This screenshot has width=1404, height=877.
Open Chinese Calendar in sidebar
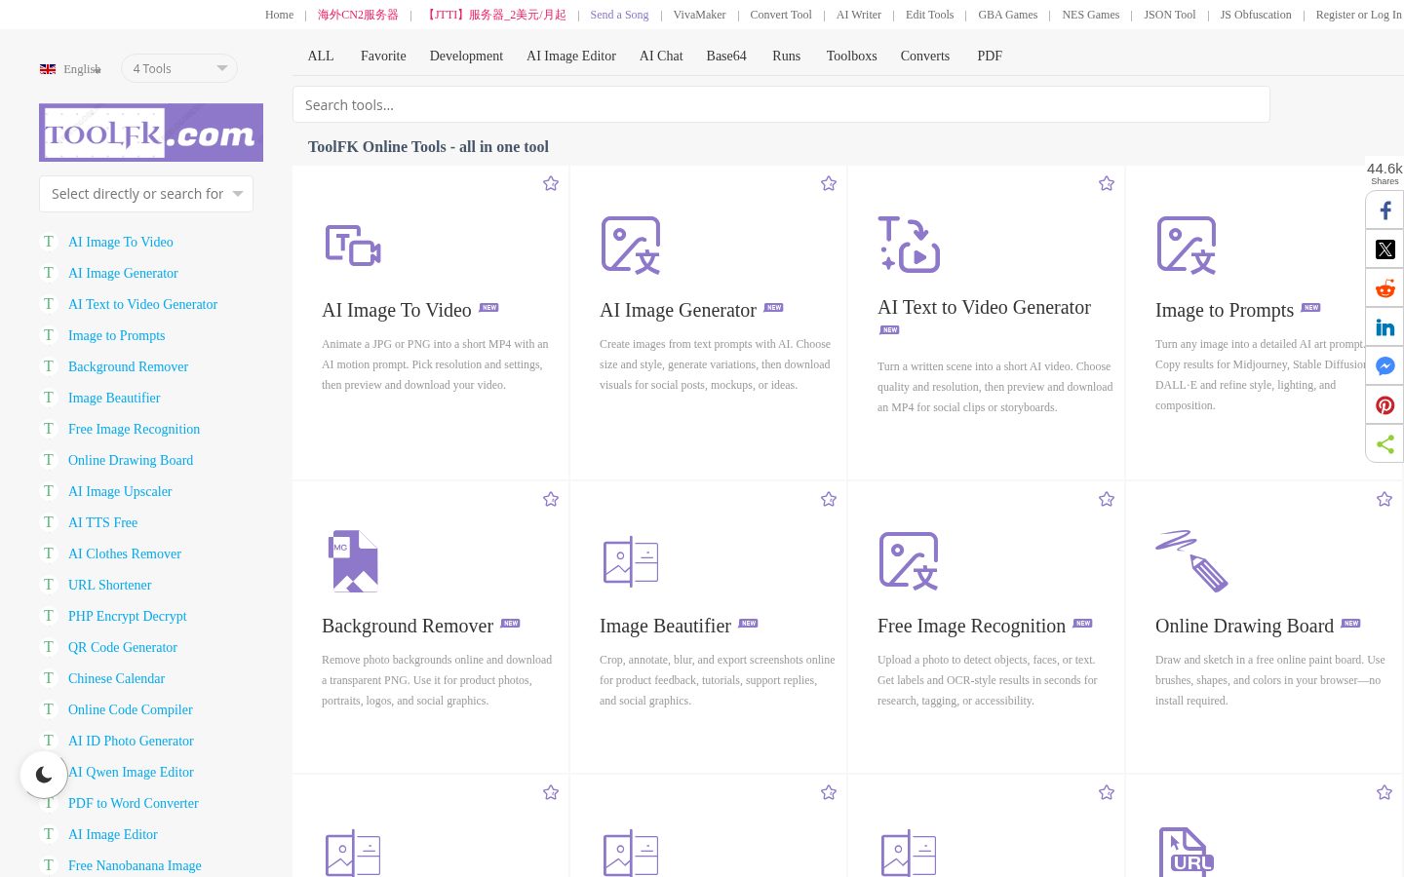116,678
